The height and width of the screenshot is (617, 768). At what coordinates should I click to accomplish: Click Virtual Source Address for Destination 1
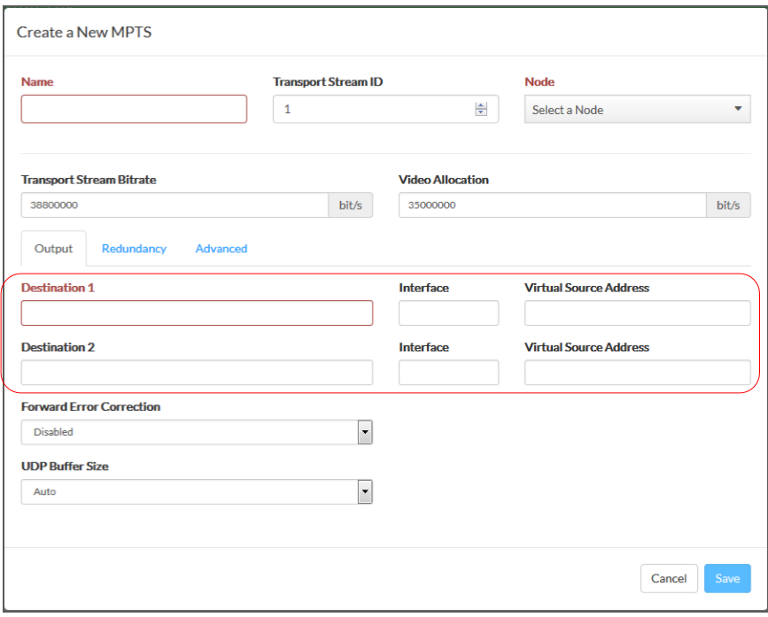(x=637, y=313)
